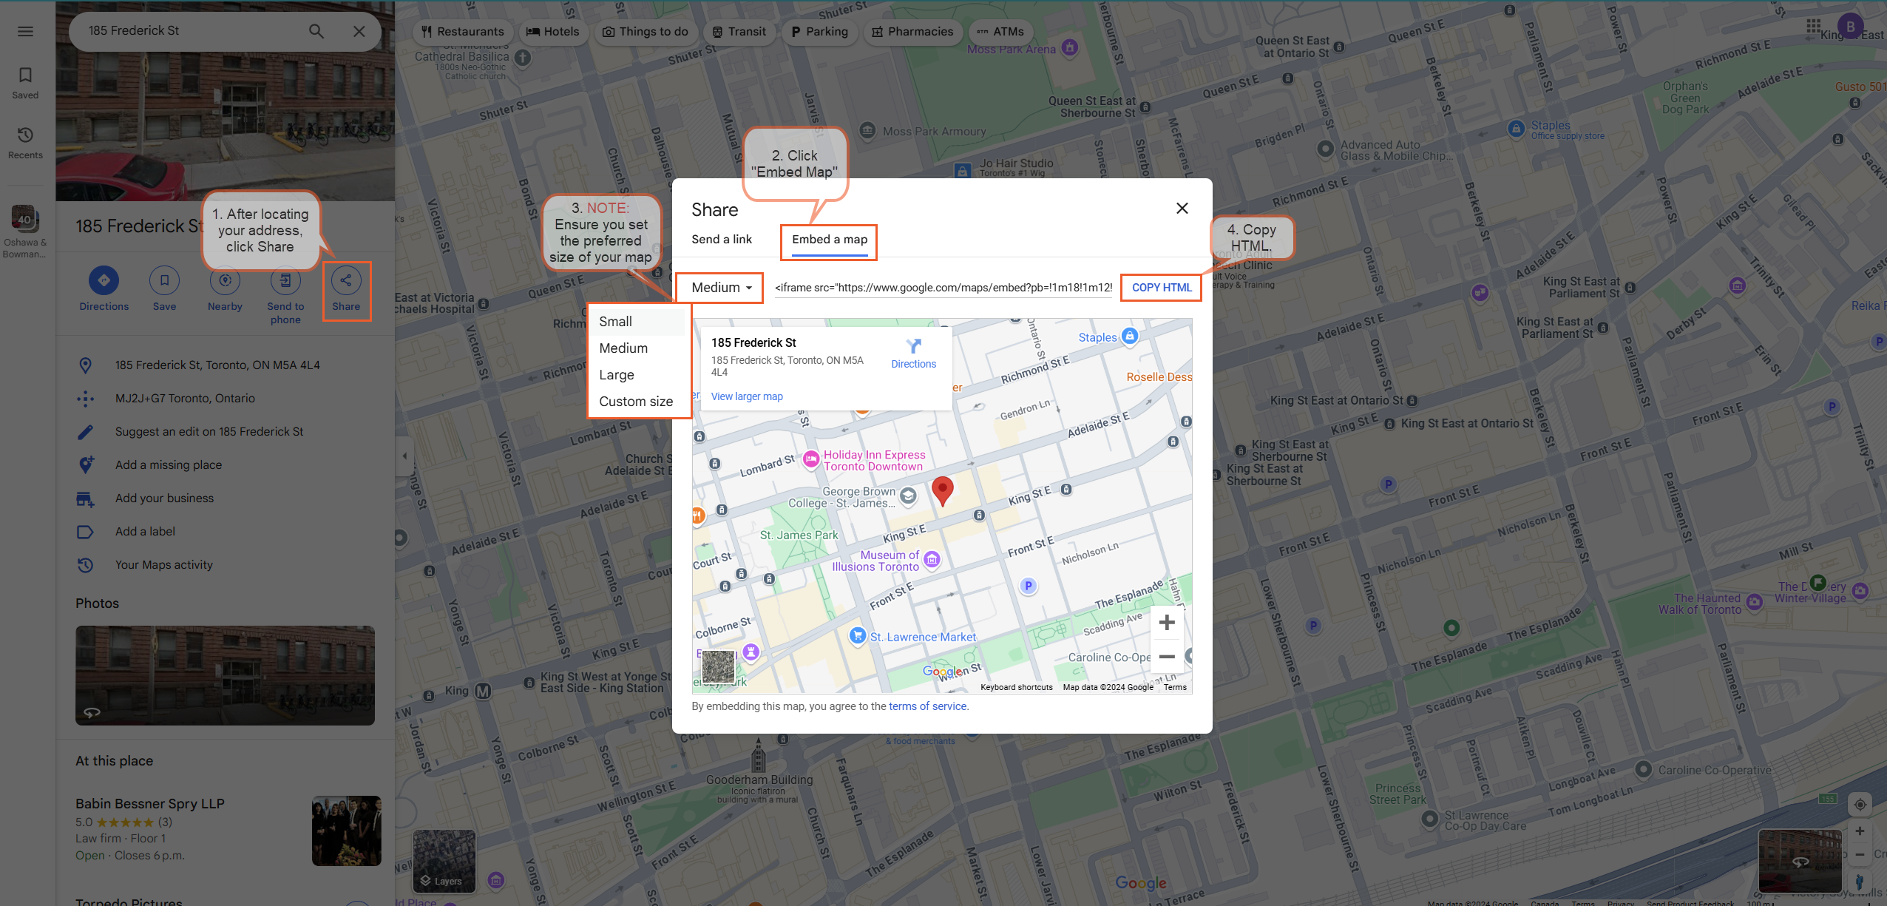Switch to the Embed a map tab

830,240
